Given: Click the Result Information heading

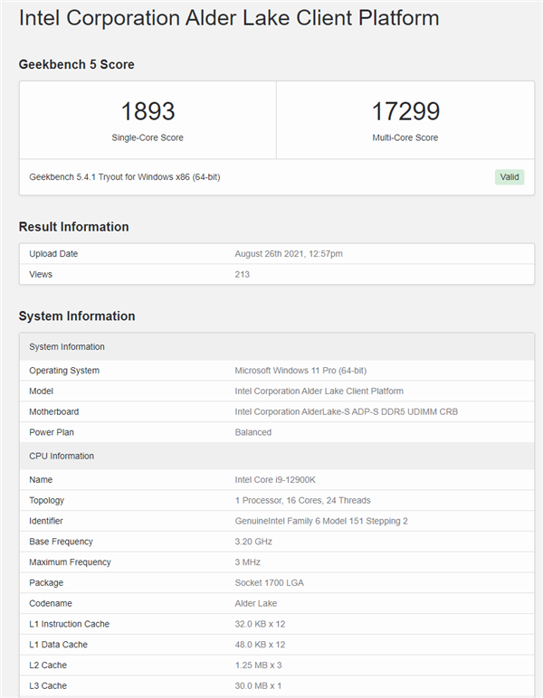Looking at the screenshot, I should [x=74, y=227].
